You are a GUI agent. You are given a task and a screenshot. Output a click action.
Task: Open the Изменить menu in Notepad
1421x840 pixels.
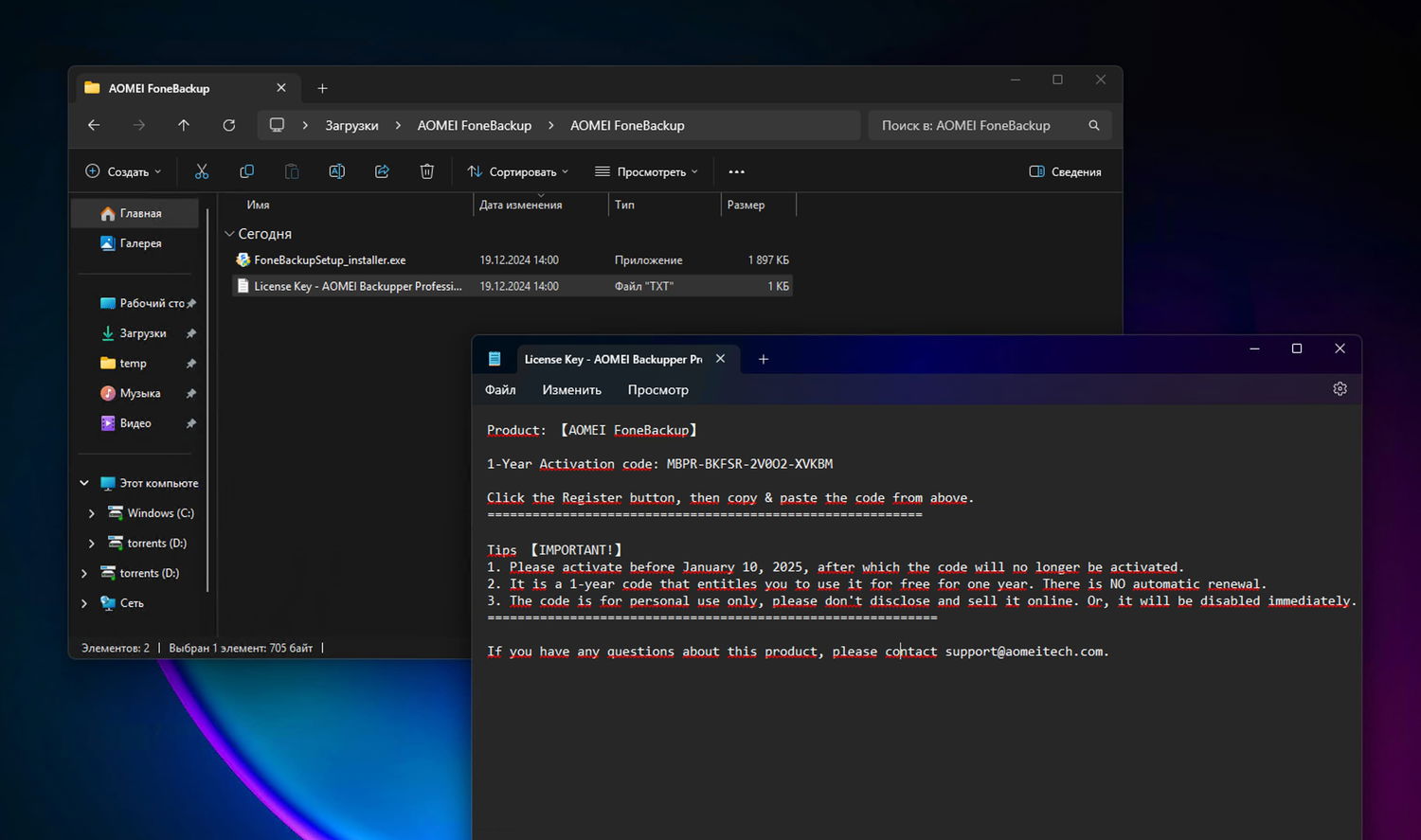[571, 390]
